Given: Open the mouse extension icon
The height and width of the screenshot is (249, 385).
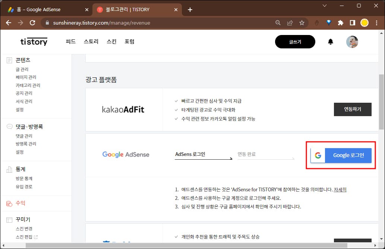Looking at the screenshot, I should (317, 23).
